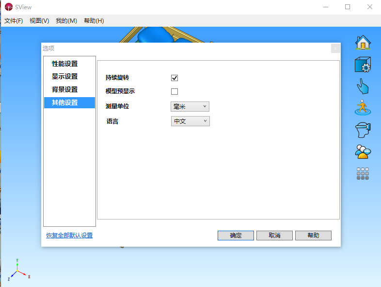
Task: Open the 语言 dropdown showing 中文
Action: point(190,121)
